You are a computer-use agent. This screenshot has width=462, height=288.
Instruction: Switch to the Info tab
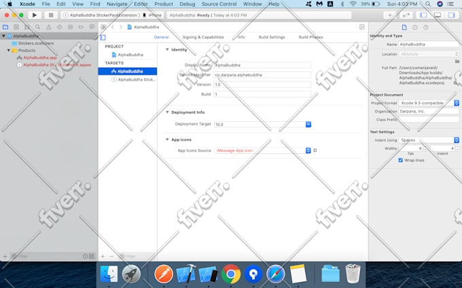click(x=241, y=37)
